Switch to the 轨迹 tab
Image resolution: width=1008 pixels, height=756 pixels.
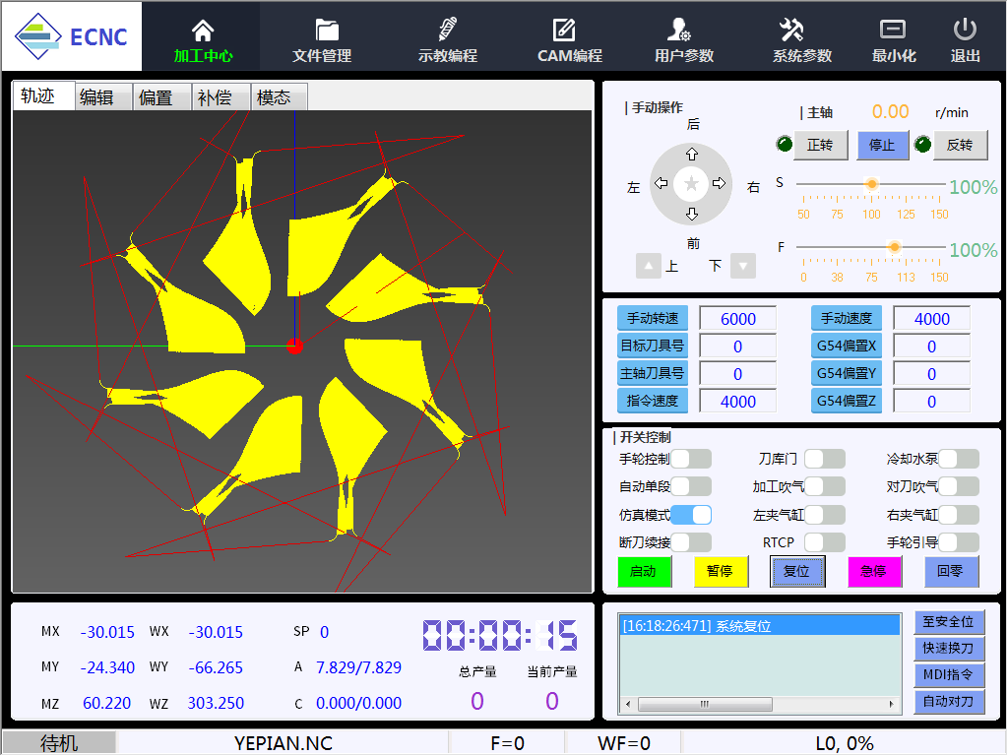point(43,96)
